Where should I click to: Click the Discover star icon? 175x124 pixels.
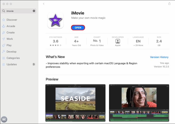(x=4, y=20)
